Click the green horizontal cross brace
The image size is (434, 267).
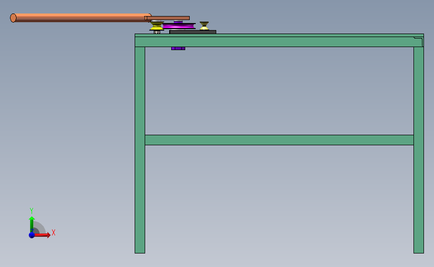279,140
